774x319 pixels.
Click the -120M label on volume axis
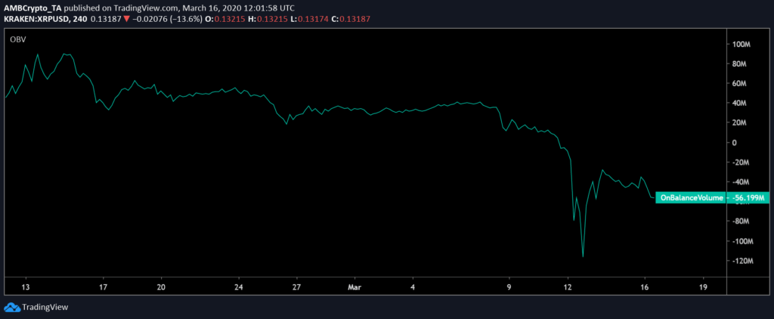click(741, 261)
